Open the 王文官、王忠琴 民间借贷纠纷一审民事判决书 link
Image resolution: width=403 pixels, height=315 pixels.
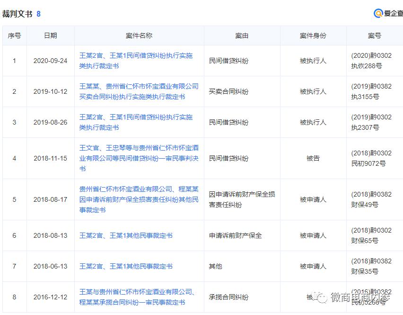(x=139, y=158)
